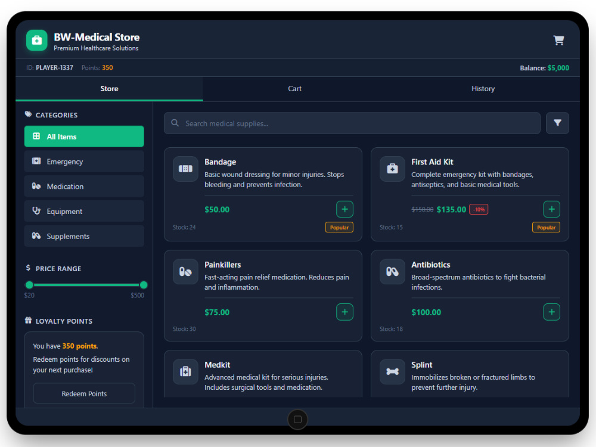This screenshot has width=596, height=447.
Task: Click the Painkillers pill icon
Action: (185, 272)
